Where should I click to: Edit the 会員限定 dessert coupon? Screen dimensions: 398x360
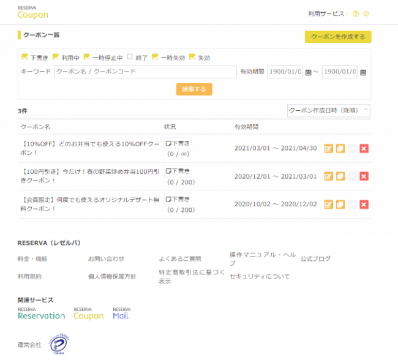328,204
